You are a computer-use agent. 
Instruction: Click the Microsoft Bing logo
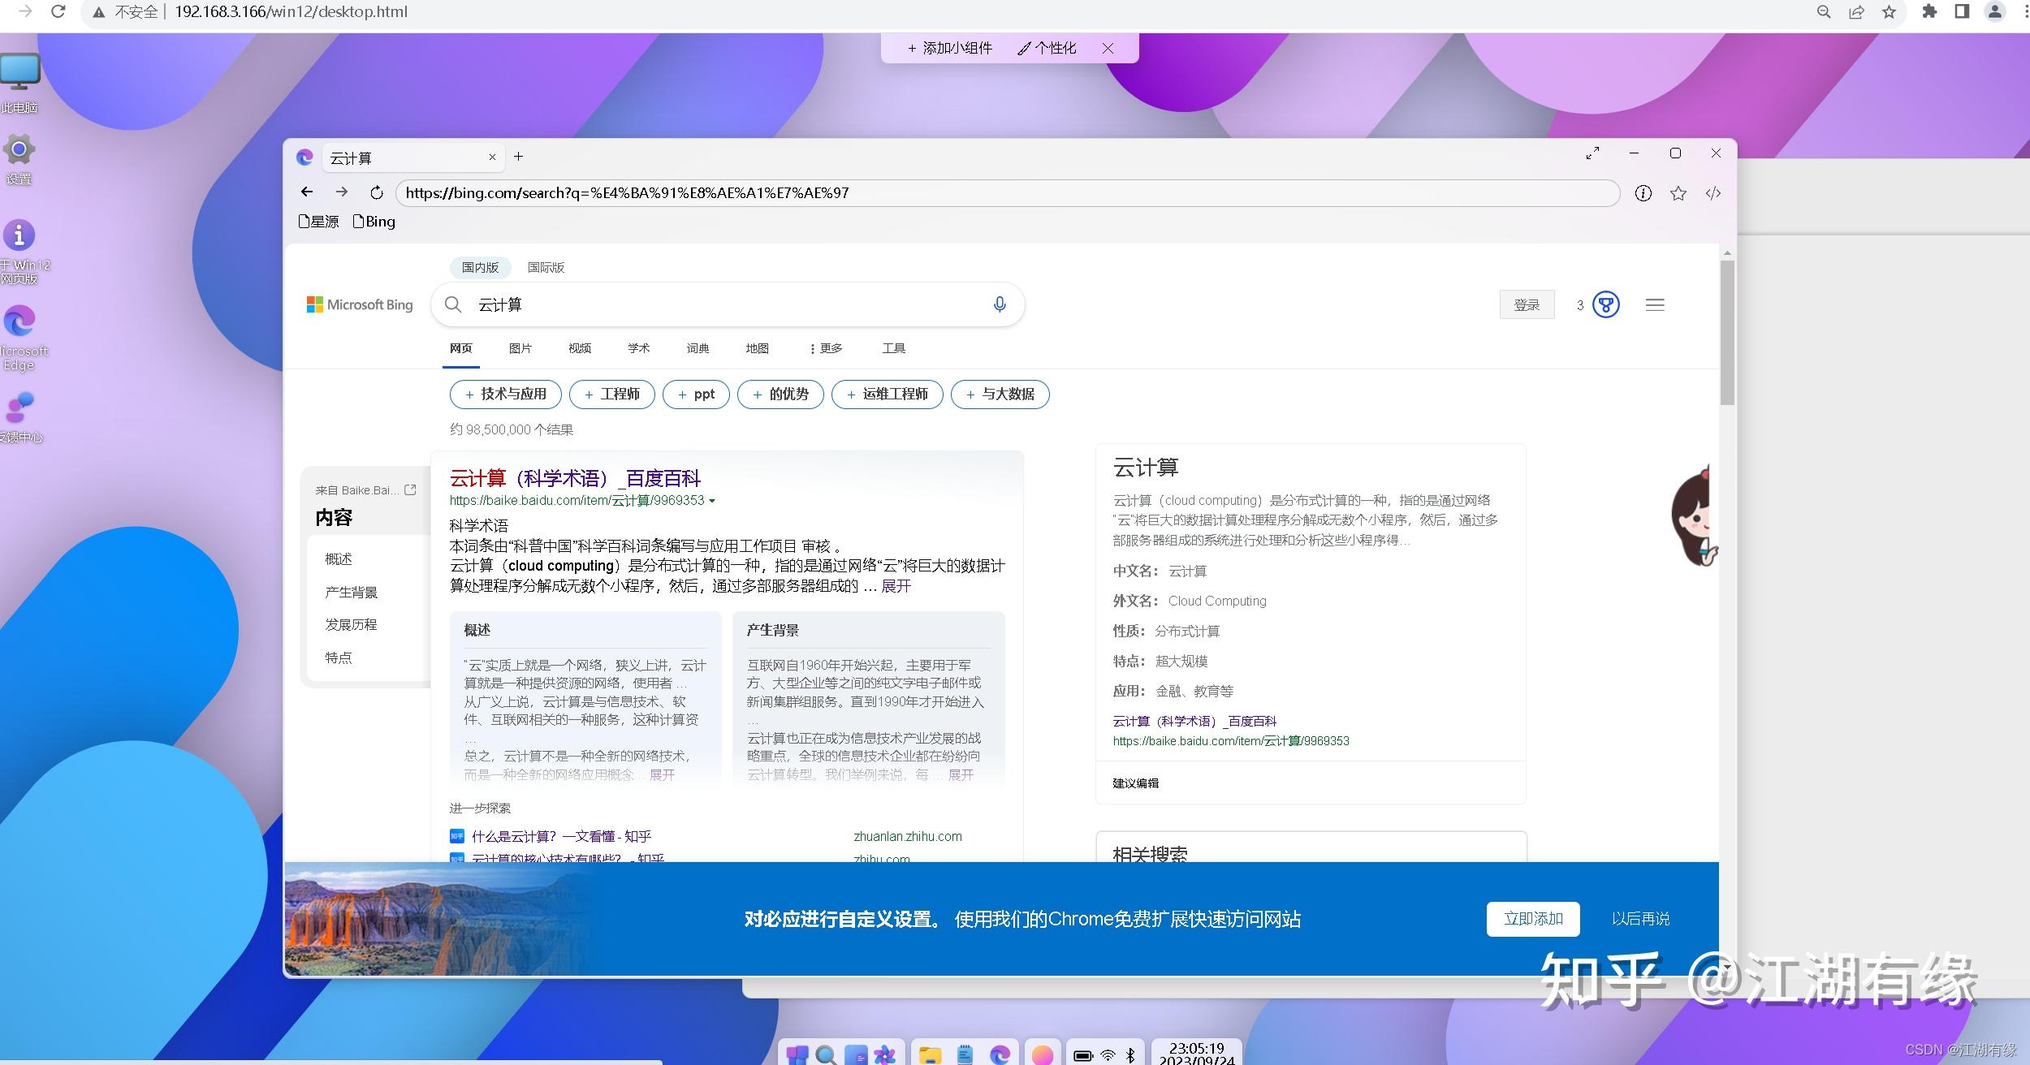[x=360, y=304]
